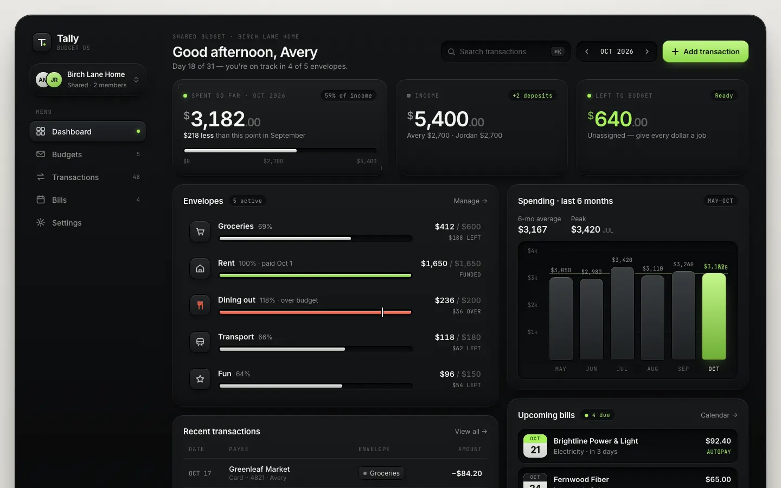
Task: Click the AN member avatar
Action: (x=42, y=80)
